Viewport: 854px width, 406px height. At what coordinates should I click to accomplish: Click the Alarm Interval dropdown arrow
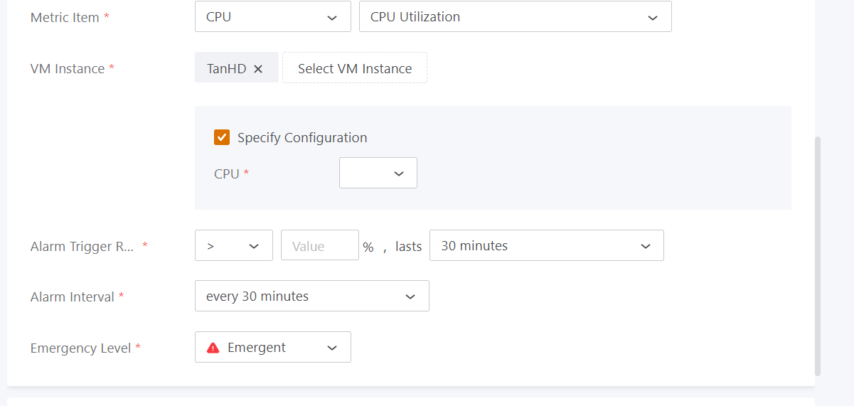coord(410,297)
